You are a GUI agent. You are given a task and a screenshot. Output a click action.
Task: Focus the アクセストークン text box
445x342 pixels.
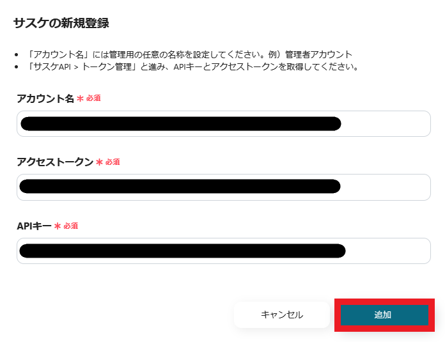click(x=223, y=187)
